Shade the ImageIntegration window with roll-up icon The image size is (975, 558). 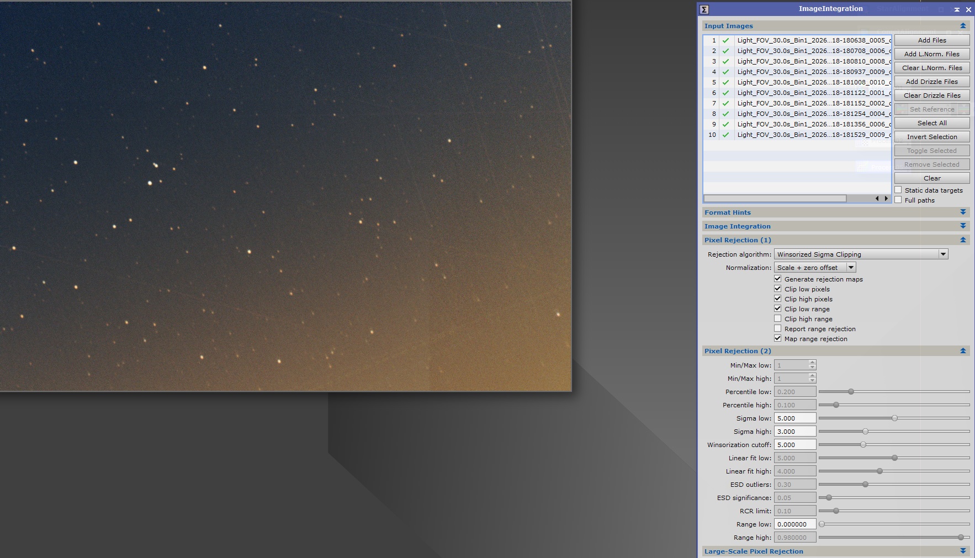[x=957, y=9]
